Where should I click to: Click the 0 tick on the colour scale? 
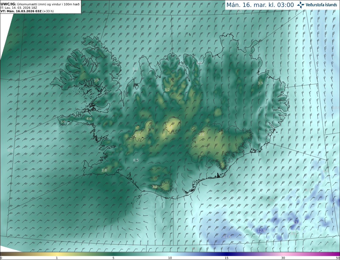pos(1,258)
